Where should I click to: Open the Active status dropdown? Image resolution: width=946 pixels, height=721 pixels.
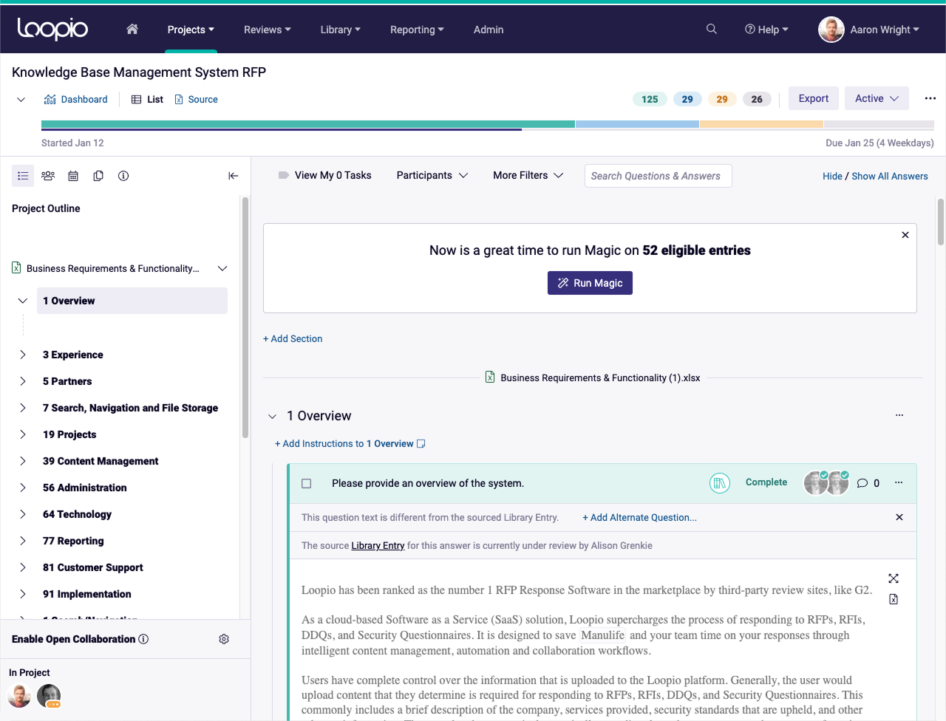pos(877,98)
